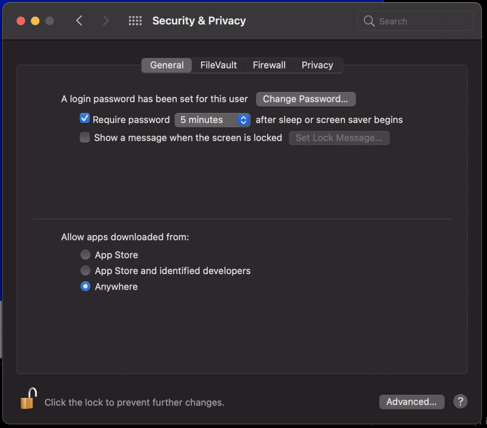Open the help question mark button
This screenshot has height=428, width=487.
tap(460, 402)
